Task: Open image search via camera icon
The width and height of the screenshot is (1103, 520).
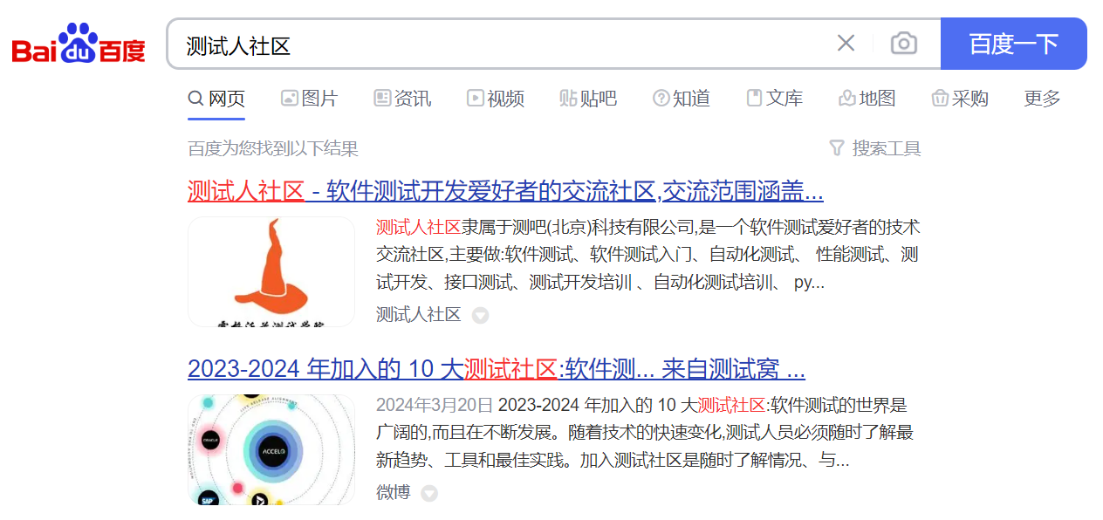Action: click(904, 44)
